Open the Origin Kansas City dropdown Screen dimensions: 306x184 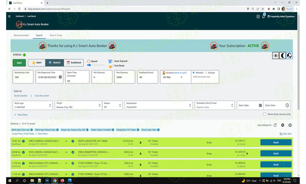click(78, 105)
